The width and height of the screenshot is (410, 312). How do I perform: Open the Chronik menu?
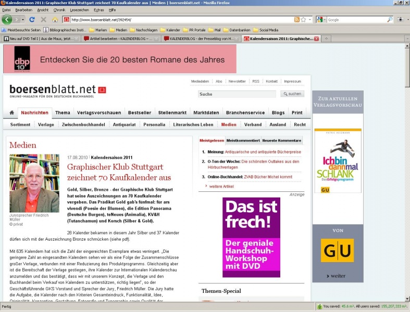tap(59, 10)
